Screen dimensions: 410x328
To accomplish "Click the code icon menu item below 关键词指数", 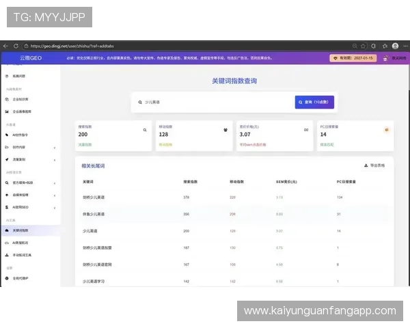I will click(x=7, y=243).
